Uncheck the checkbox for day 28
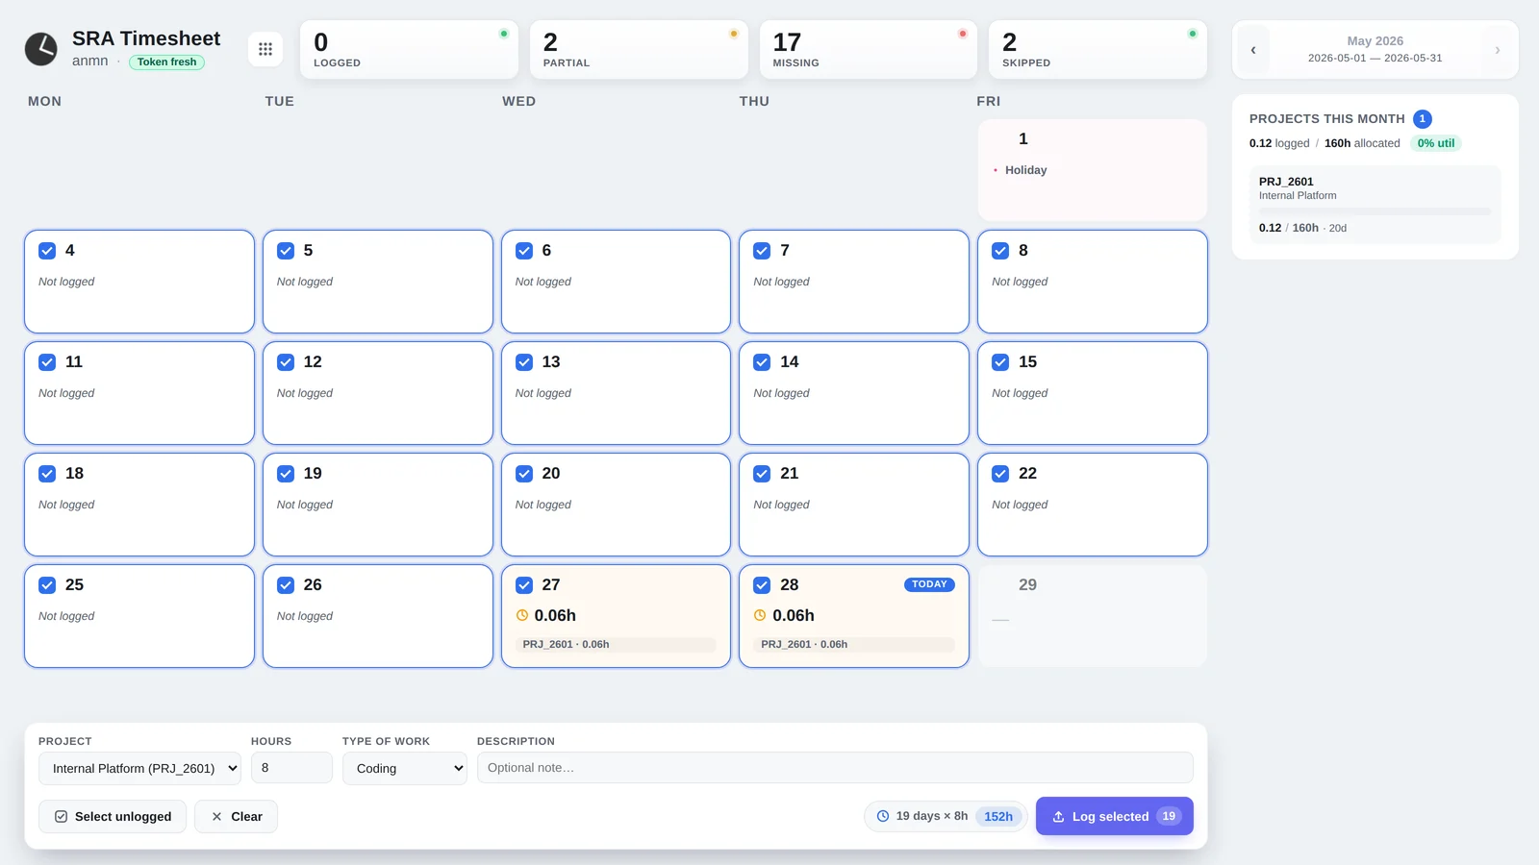Image resolution: width=1539 pixels, height=865 pixels. (x=762, y=585)
